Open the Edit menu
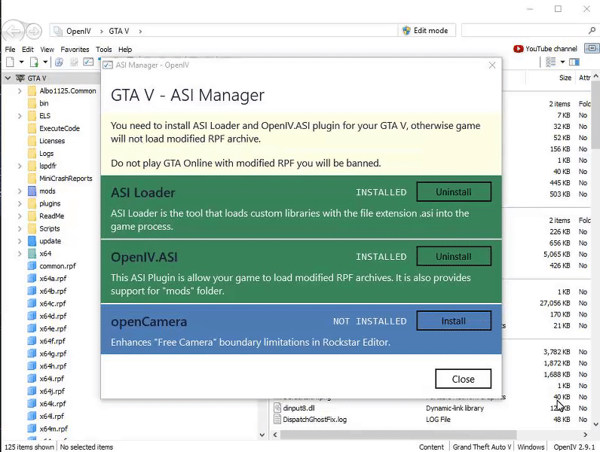This screenshot has height=452, width=600. 28,49
